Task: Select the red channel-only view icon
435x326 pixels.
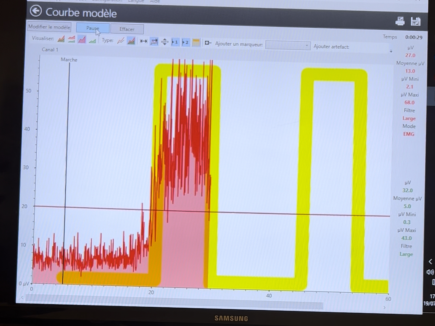Action: pos(81,40)
